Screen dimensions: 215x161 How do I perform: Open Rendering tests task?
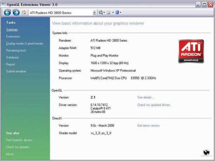[16, 51]
